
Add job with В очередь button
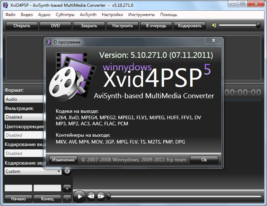point(156,25)
